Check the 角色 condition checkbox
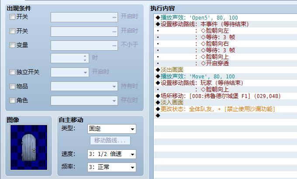Viewport: 297px width, 179px height. tap(12, 100)
